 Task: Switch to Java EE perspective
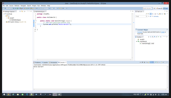click(x=159, y=8)
